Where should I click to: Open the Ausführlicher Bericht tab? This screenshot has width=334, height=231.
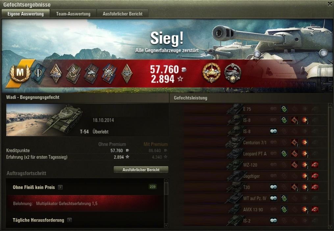[123, 14]
